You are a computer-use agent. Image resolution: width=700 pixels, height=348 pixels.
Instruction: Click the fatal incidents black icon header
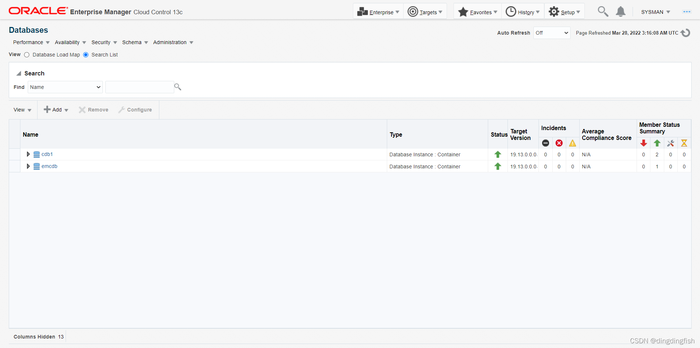[545, 143]
